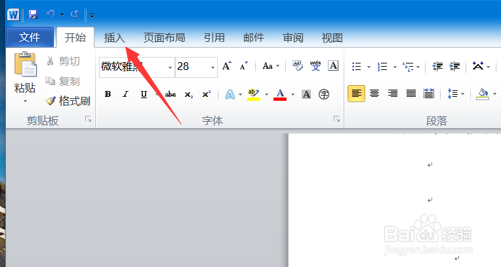Open the 引用 tab
This screenshot has width=501, height=267.
click(x=214, y=38)
